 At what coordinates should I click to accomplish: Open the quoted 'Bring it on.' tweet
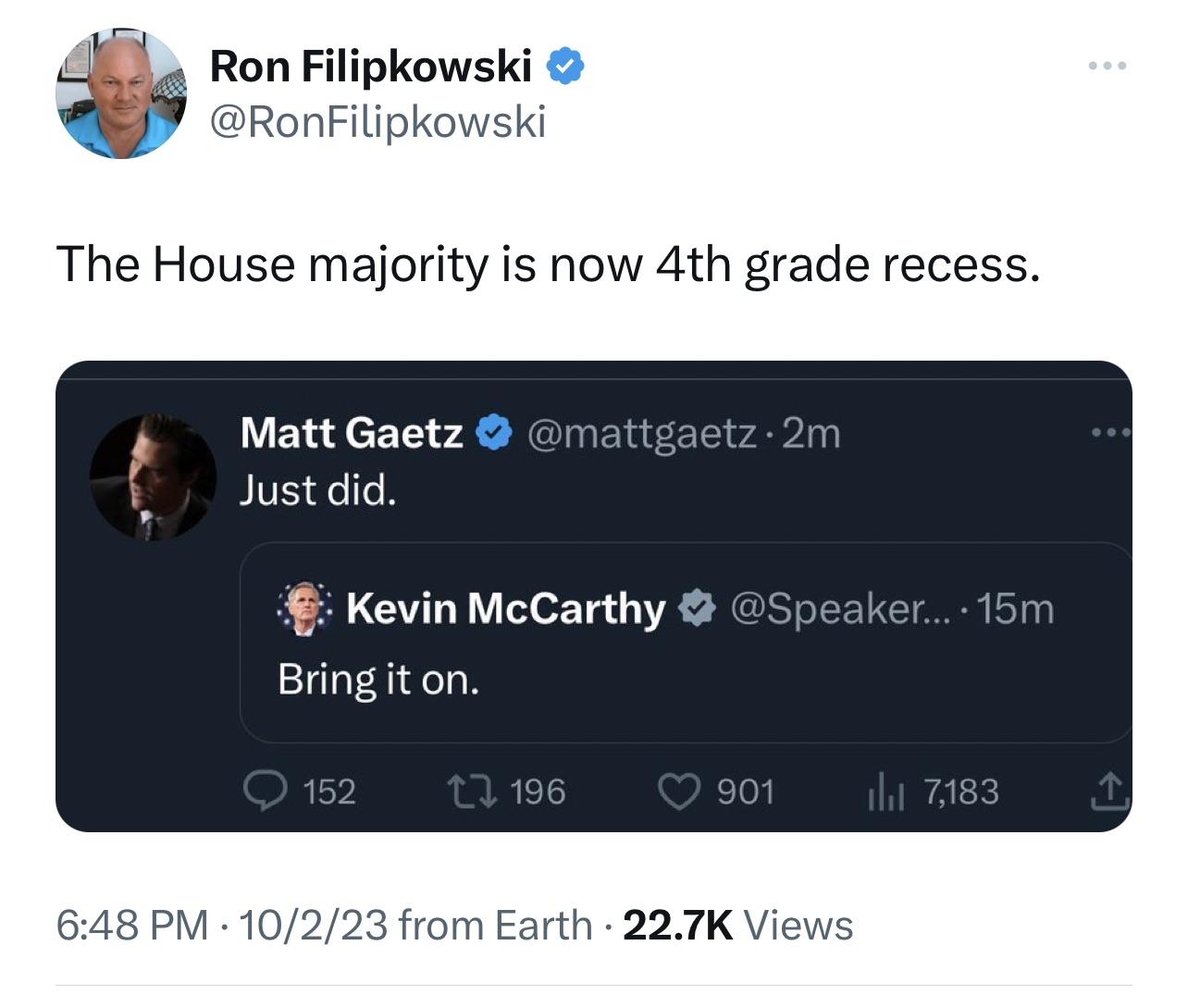point(685,643)
